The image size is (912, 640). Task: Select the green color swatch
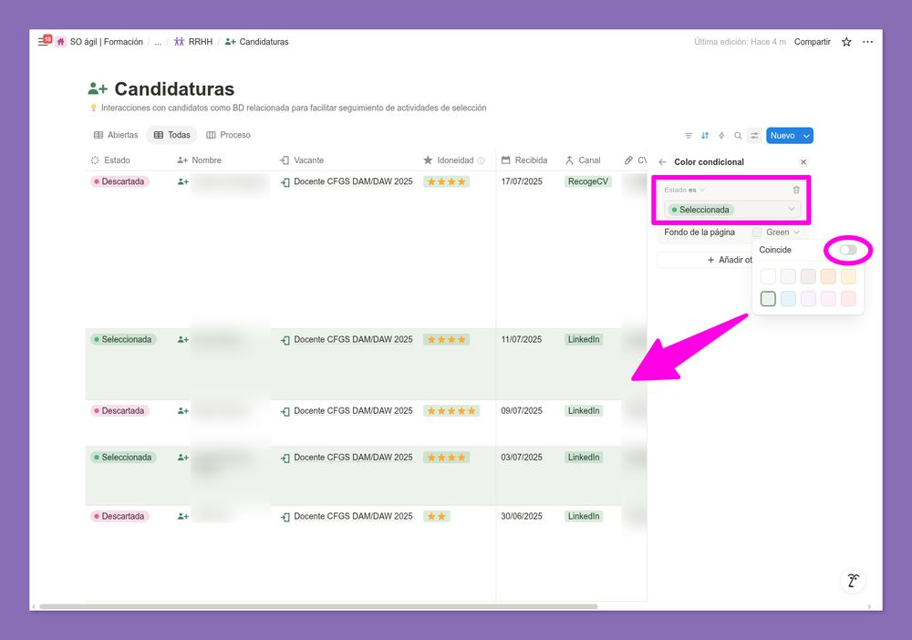tap(768, 299)
